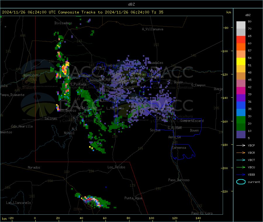Click the 'S_Pintada' place label

click(x=78, y=84)
